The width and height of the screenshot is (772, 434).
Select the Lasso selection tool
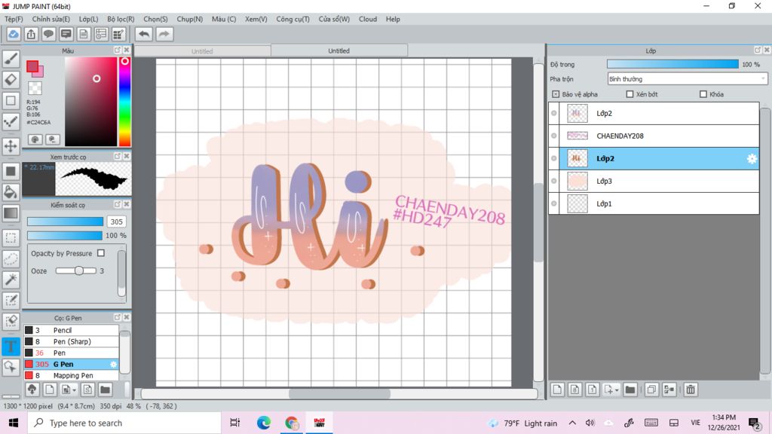click(11, 259)
